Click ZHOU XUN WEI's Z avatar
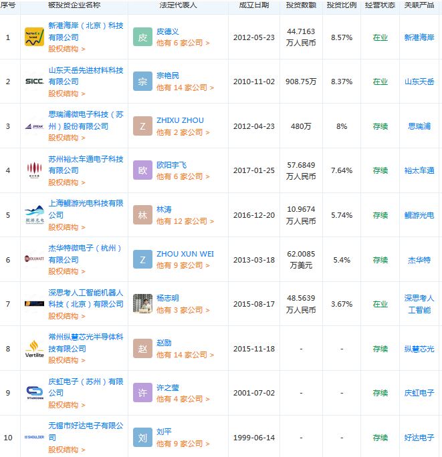442x457 pixels. pos(142,259)
